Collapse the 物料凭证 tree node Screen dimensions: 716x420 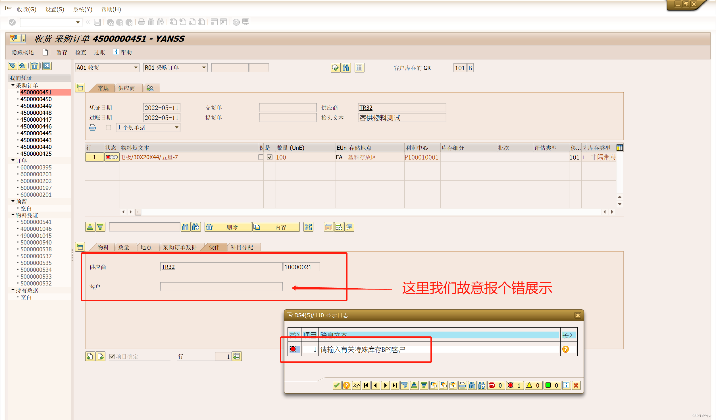(x=13, y=215)
